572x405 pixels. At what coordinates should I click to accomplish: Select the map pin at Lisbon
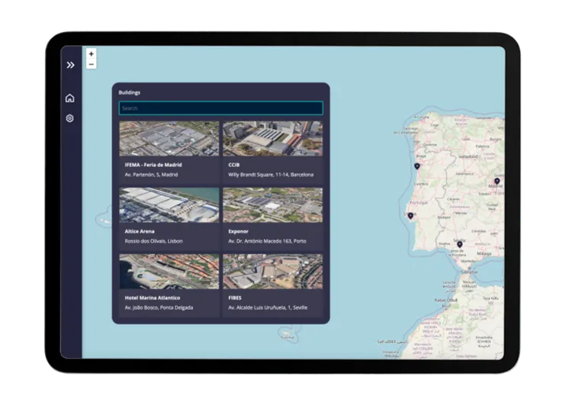pyautogui.click(x=410, y=216)
